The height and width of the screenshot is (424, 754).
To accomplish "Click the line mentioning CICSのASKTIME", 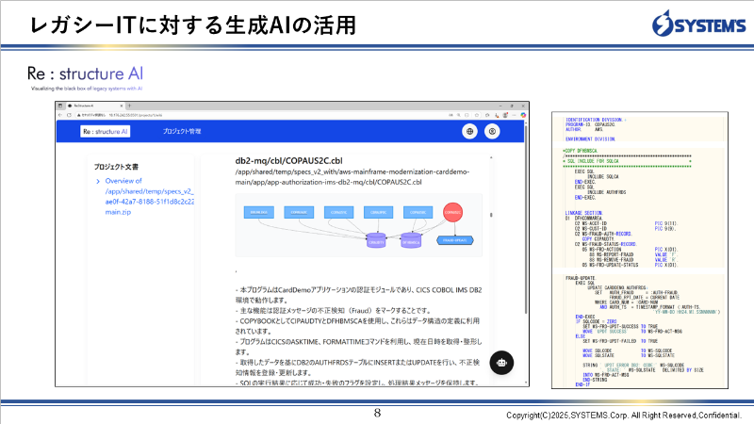I will click(x=358, y=347).
